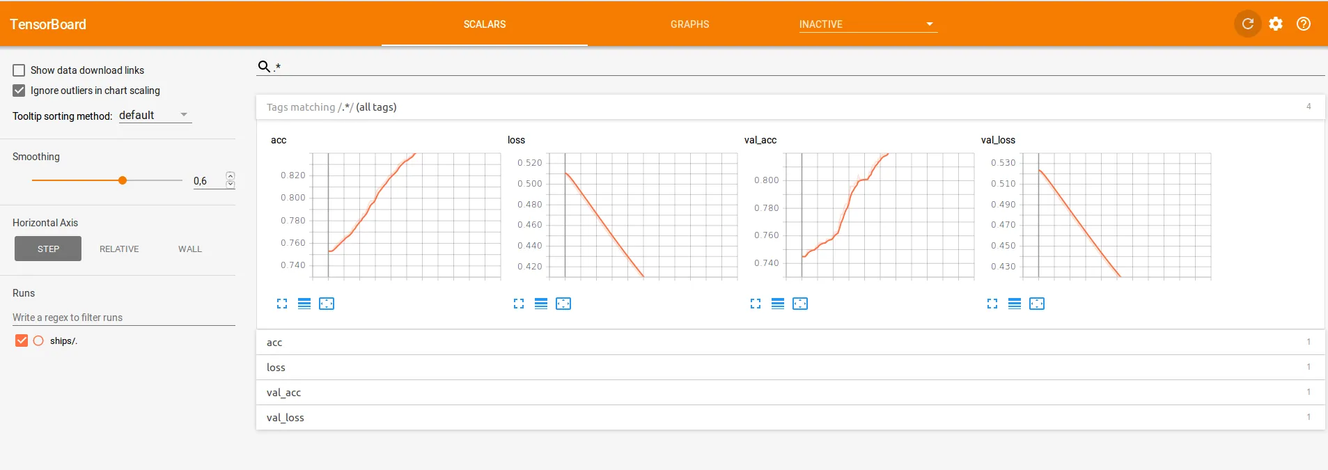This screenshot has width=1328, height=470.
Task: Switch to the GRAPHS tab
Action: coord(689,24)
